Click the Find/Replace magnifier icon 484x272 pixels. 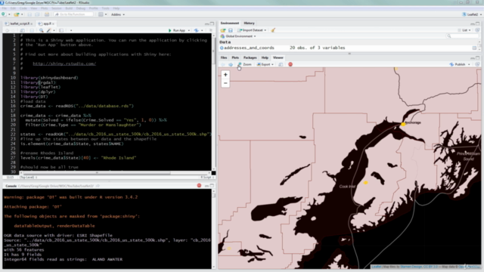coord(42,30)
